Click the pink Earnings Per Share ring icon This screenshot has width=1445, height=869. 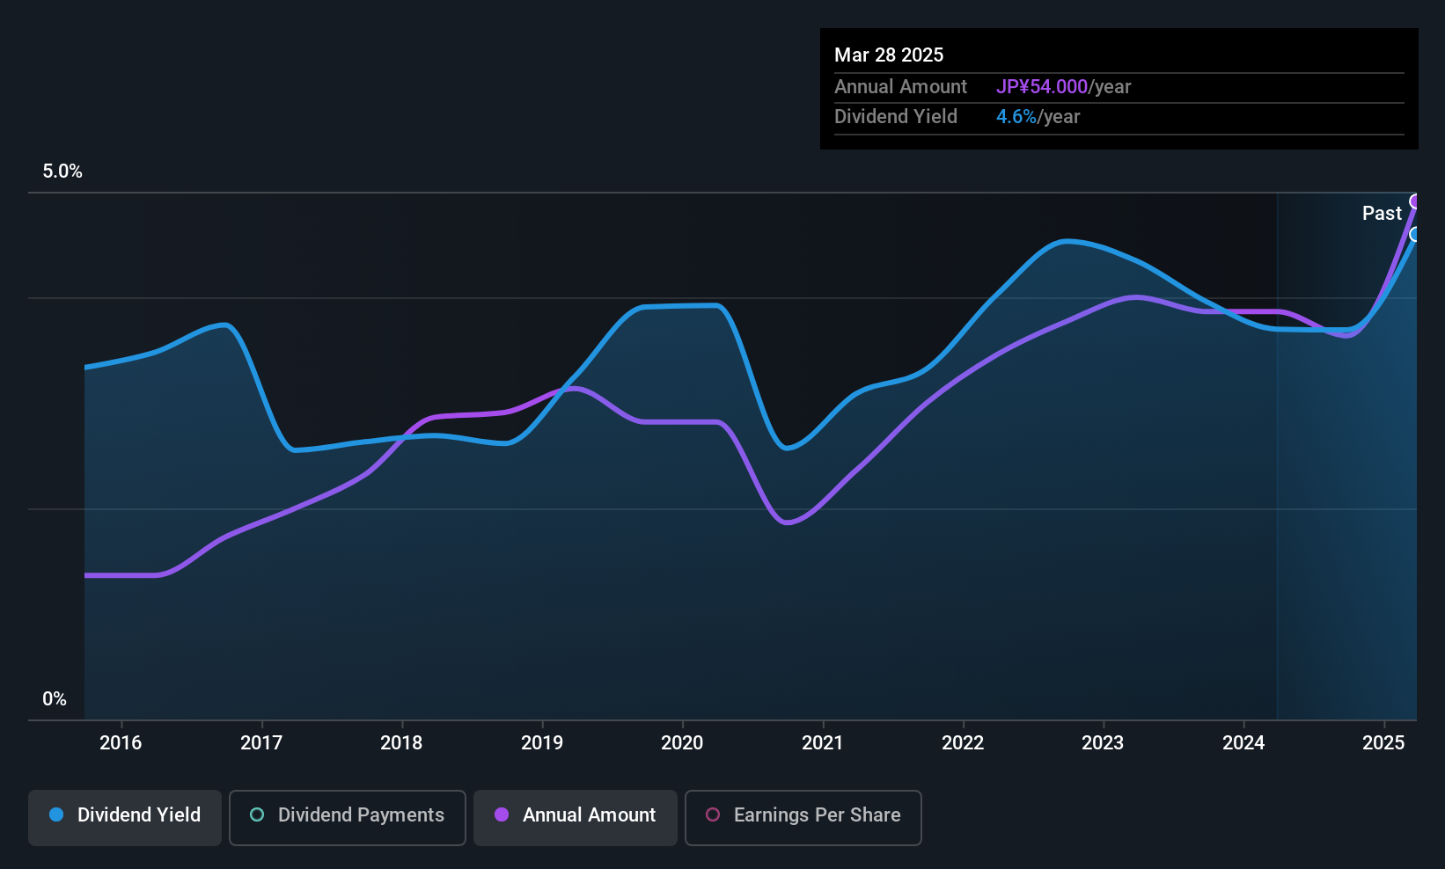(713, 815)
